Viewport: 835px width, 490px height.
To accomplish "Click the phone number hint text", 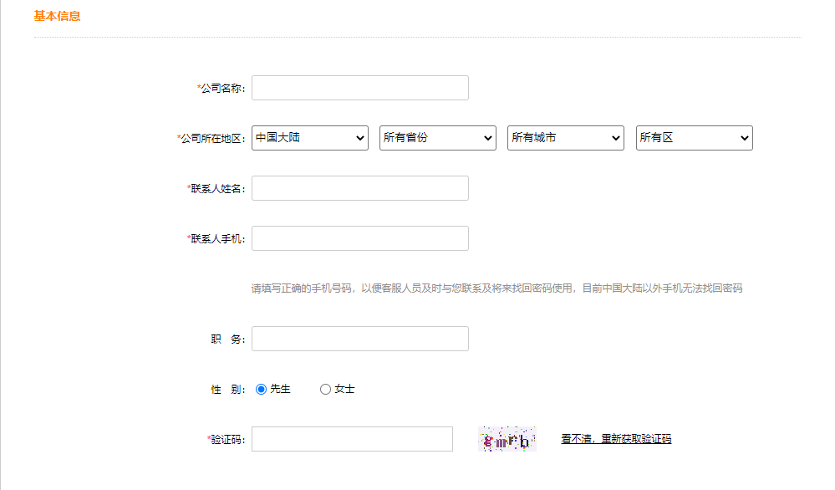I will click(x=496, y=288).
